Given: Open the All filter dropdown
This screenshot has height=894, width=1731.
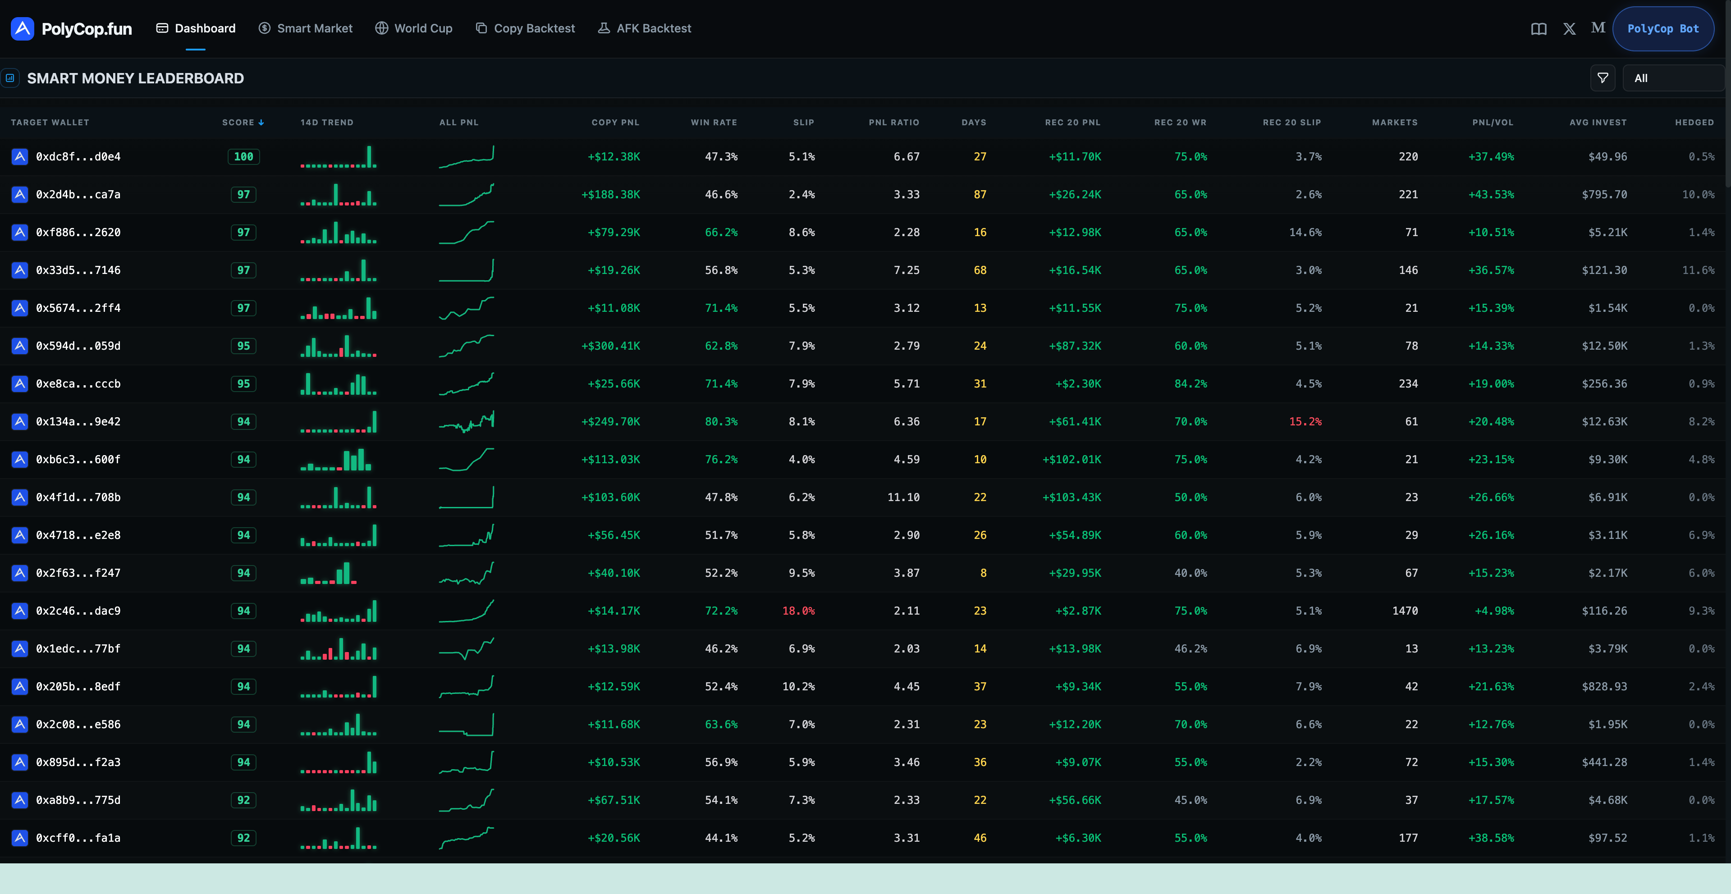Looking at the screenshot, I should pyautogui.click(x=1673, y=78).
